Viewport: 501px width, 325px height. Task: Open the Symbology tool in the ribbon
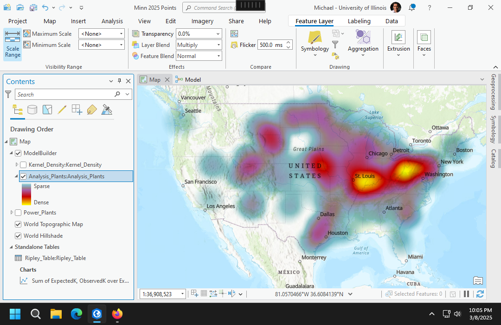click(315, 39)
